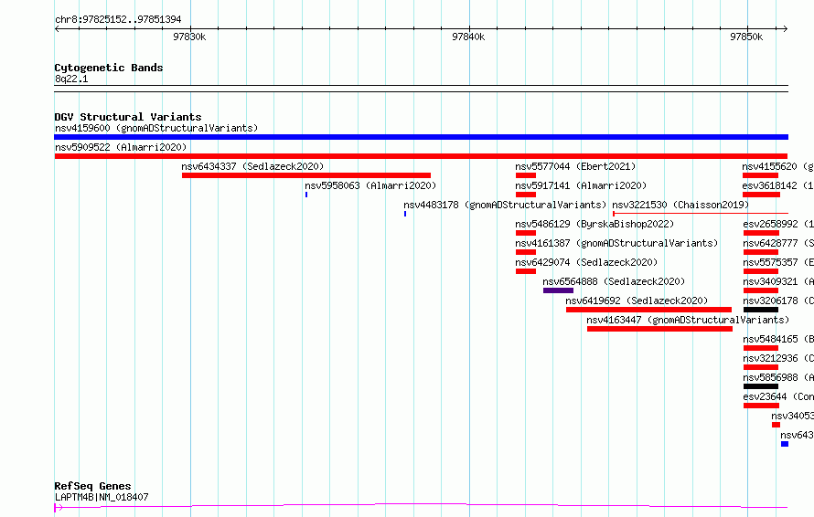Open the nsv6429074 (Sedlazeck2020) label

[x=586, y=262]
